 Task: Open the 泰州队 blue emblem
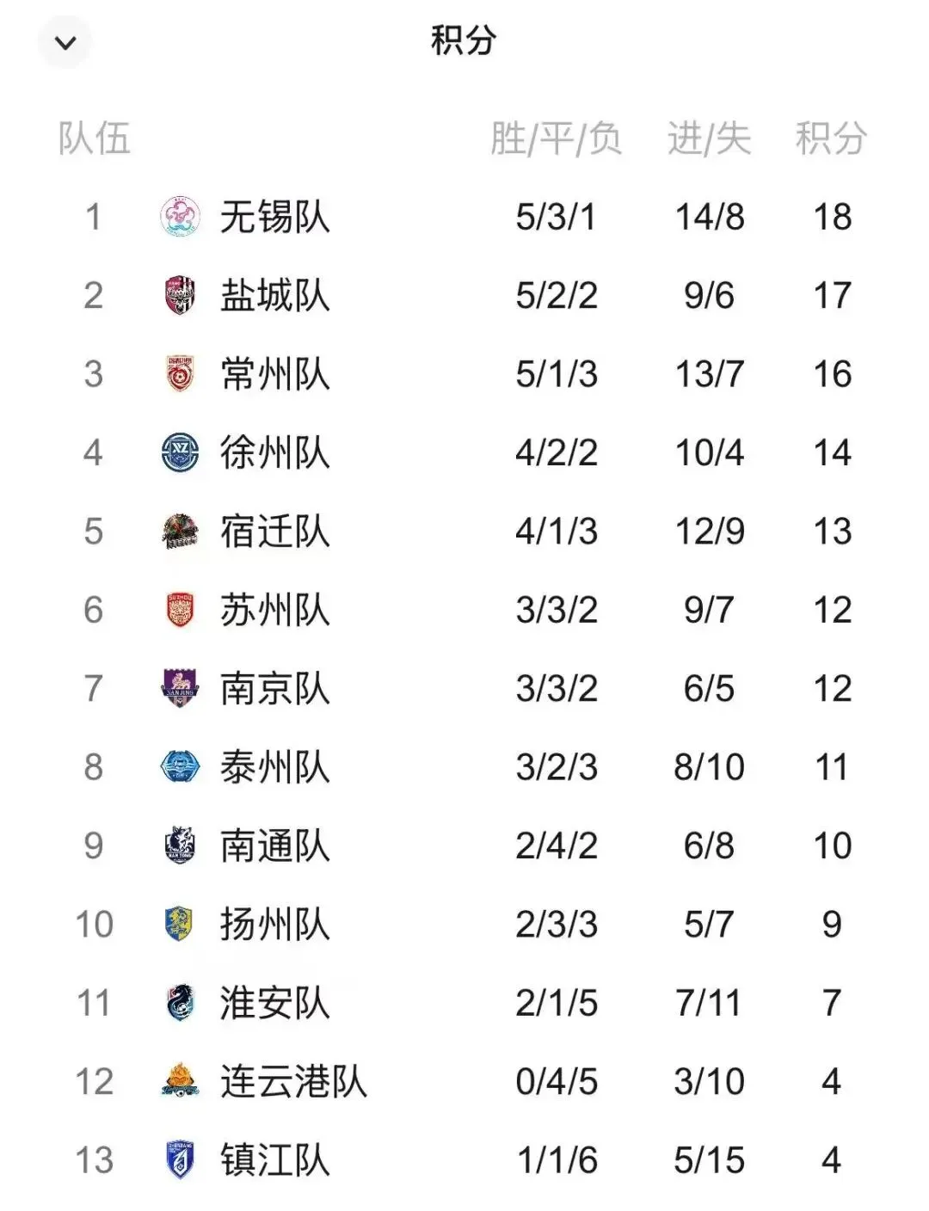(x=181, y=767)
